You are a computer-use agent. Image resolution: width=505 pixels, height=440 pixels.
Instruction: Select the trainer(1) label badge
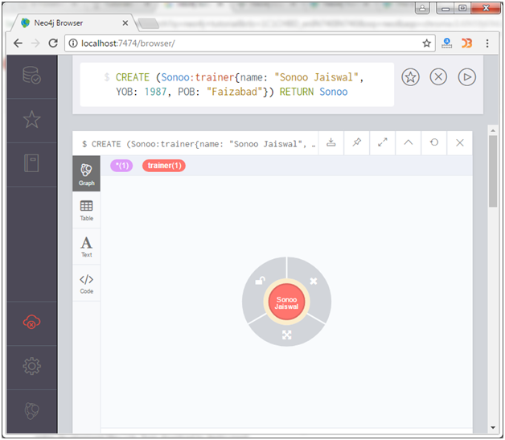(164, 166)
